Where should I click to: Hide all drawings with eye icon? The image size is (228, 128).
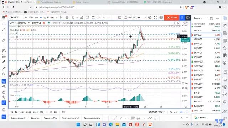[4, 97]
